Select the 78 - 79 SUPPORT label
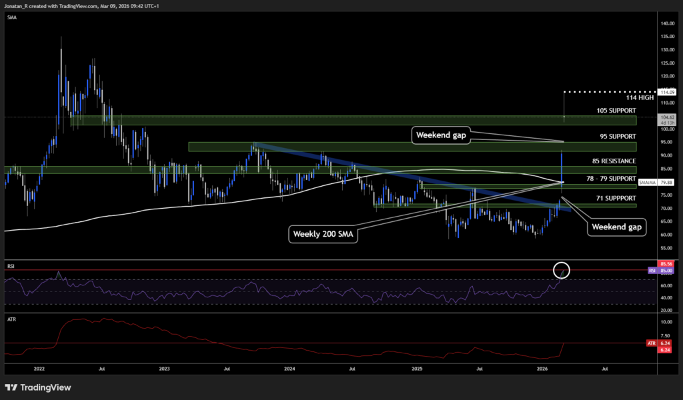This screenshot has height=400, width=683. click(x=611, y=180)
